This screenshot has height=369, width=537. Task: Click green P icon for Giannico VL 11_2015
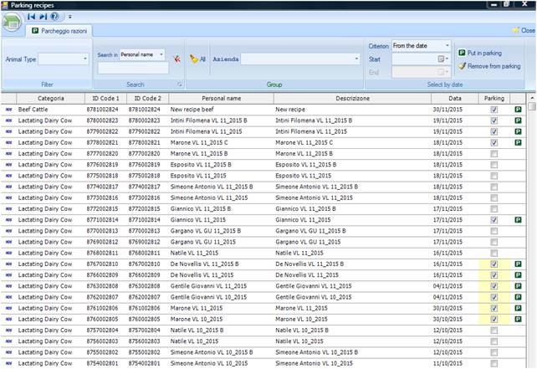[x=518, y=220]
